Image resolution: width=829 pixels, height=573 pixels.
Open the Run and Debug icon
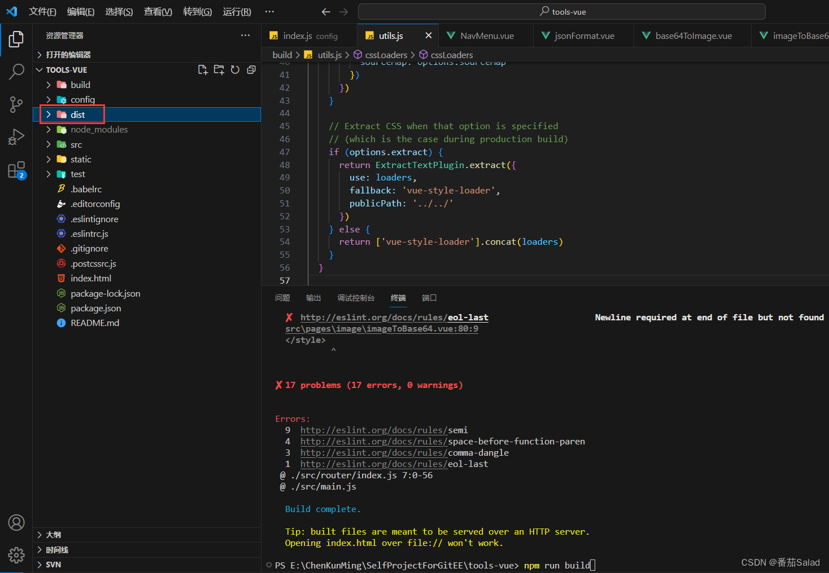click(16, 137)
